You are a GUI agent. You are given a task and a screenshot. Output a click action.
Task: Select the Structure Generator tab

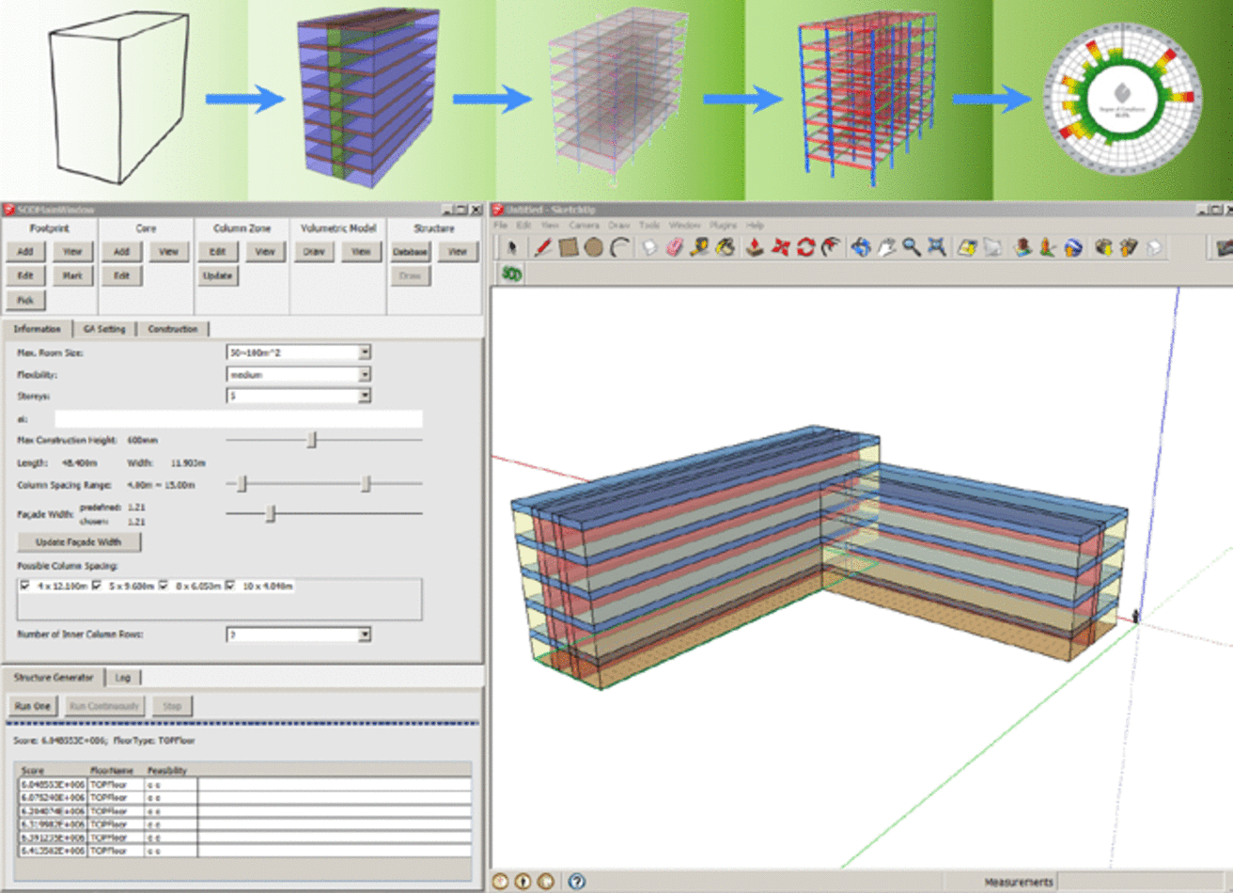pyautogui.click(x=54, y=677)
